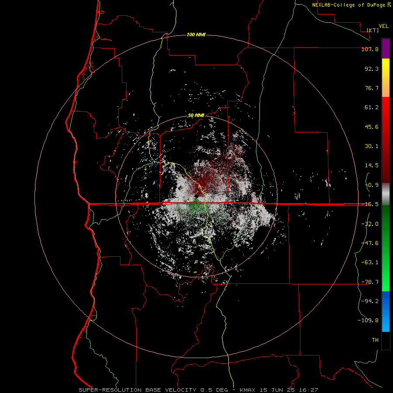Viewport: 393px width, 393px height.
Task: Click the 16:27 timestamp
Action: (309, 390)
